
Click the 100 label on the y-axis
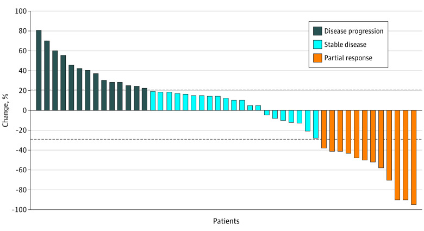(x=20, y=11)
